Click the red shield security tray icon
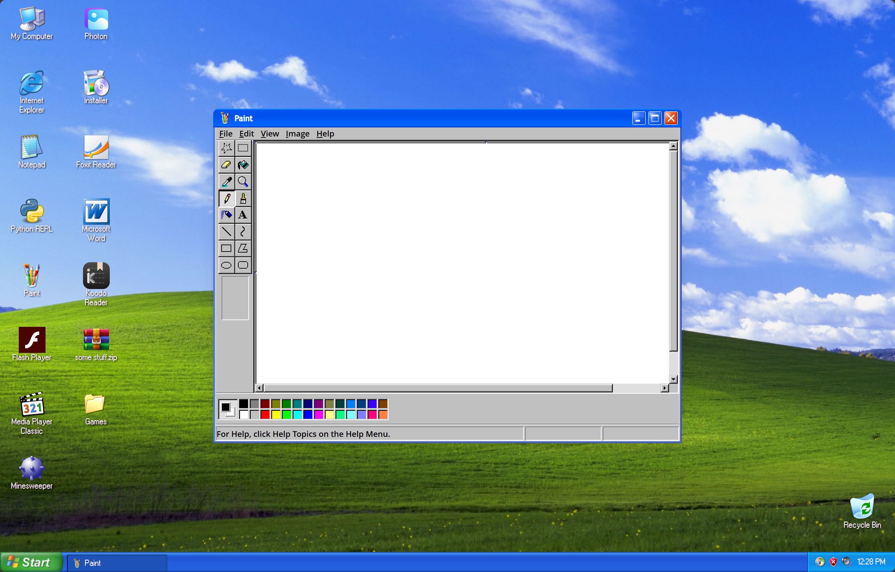 point(833,562)
